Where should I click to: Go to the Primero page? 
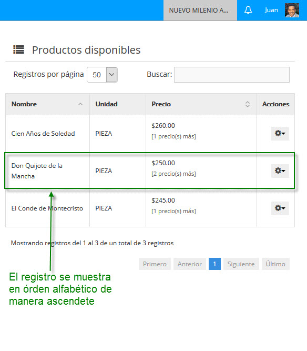pyautogui.click(x=155, y=264)
